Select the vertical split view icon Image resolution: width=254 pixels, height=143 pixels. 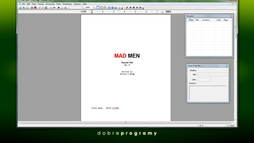click(101, 8)
